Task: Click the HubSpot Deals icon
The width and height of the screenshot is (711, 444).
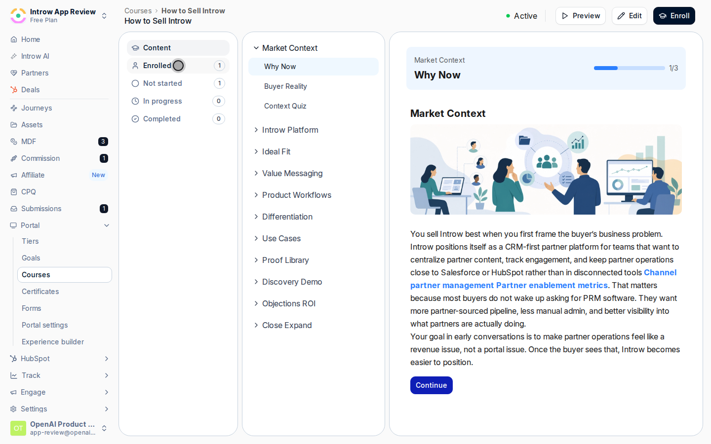Action: pos(14,90)
